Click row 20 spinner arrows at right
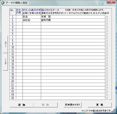The height and width of the screenshot is (114, 117). [107, 82]
